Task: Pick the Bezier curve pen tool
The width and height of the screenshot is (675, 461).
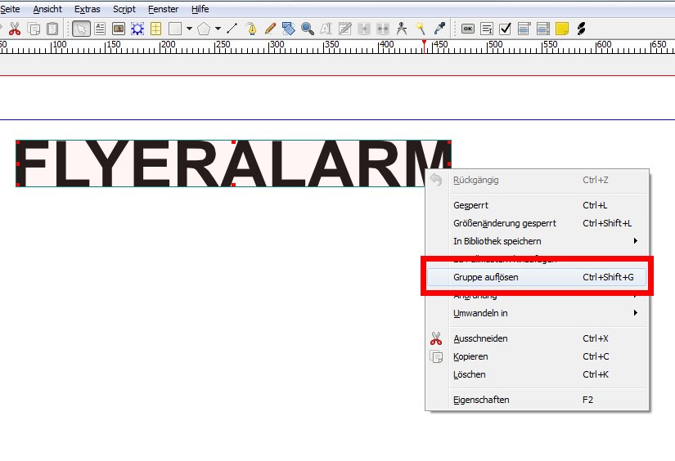Action: coord(251,29)
